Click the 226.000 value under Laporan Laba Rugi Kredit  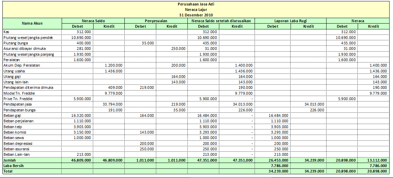pos(317,110)
